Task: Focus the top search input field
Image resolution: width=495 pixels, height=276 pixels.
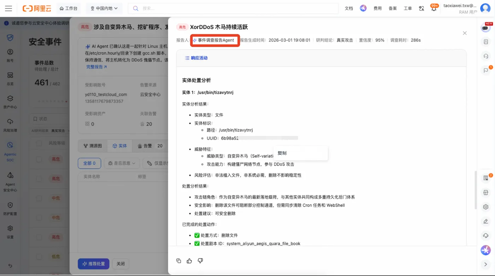Action: [x=233, y=8]
